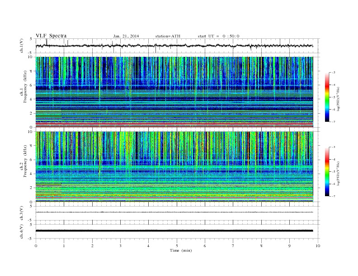Click the "8" kHz tick of ch.1 spectrogram
Viewport: 358px width, 276px height.
(x=31, y=71)
